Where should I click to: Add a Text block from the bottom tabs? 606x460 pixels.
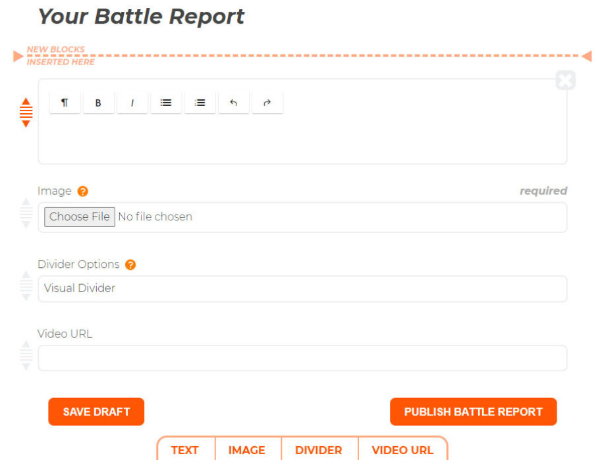click(x=185, y=450)
